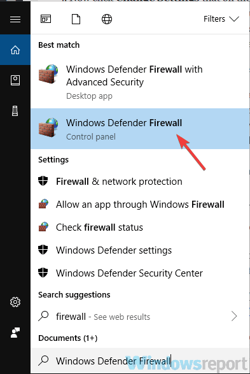Open the settings gear icon in the sidebar
Image resolution: width=250 pixels, height=374 pixels.
pyautogui.click(x=15, y=302)
